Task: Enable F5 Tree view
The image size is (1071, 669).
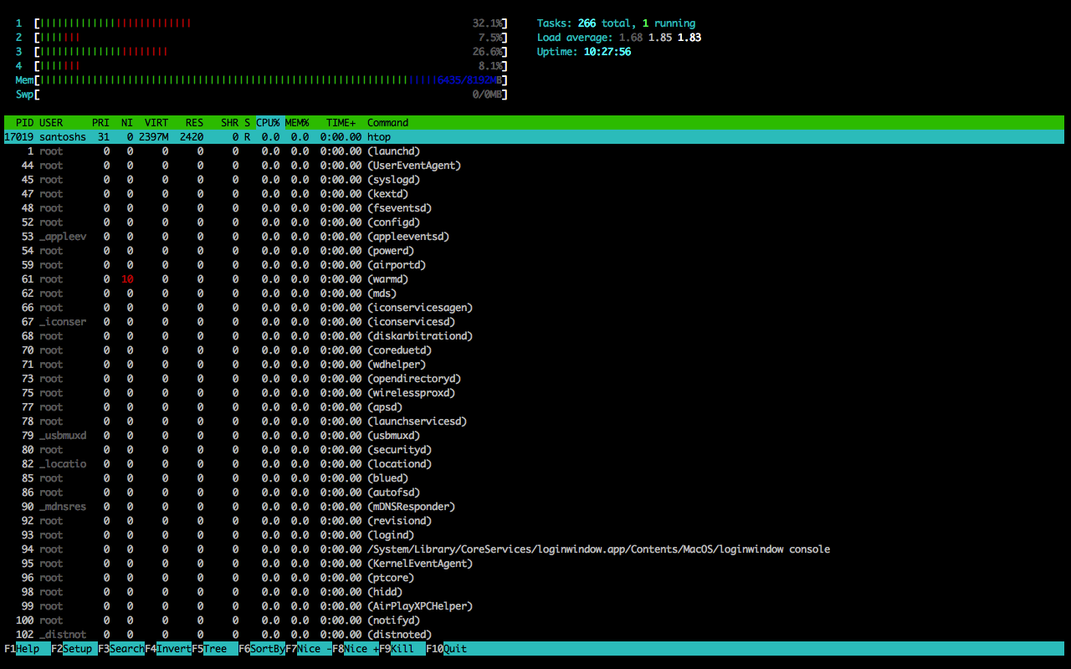Action: (214, 649)
